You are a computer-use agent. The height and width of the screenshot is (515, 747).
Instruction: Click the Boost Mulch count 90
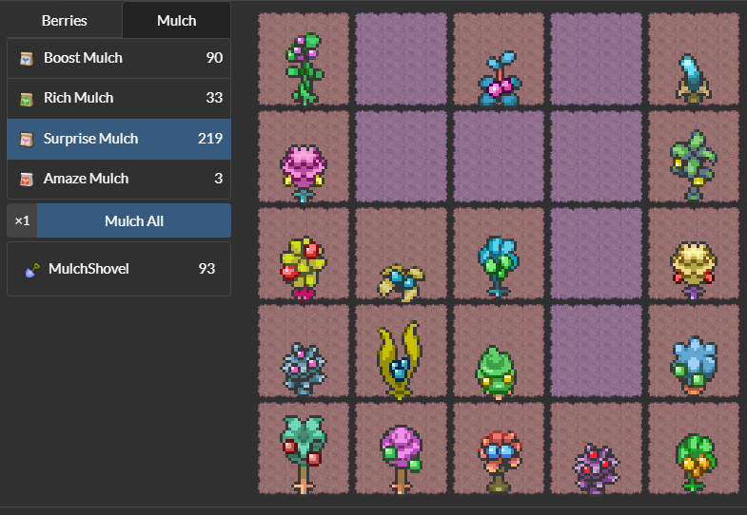tap(214, 58)
